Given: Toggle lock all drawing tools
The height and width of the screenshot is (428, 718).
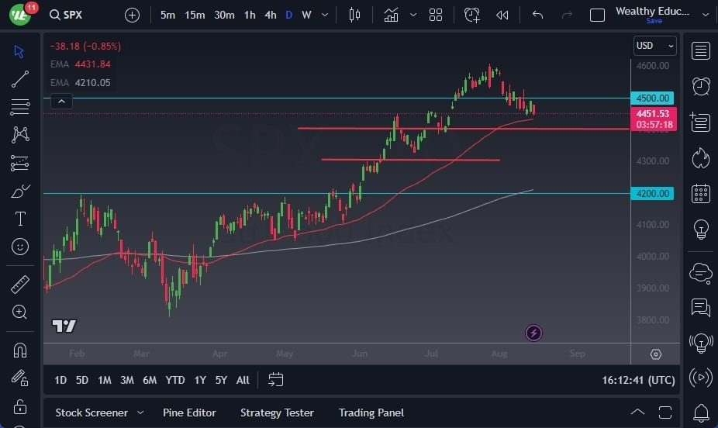Looking at the screenshot, I should [x=20, y=406].
